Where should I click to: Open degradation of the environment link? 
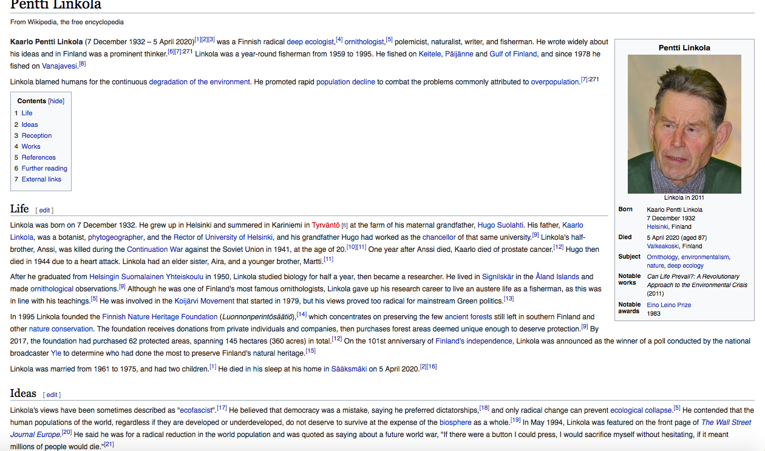pyautogui.click(x=199, y=82)
